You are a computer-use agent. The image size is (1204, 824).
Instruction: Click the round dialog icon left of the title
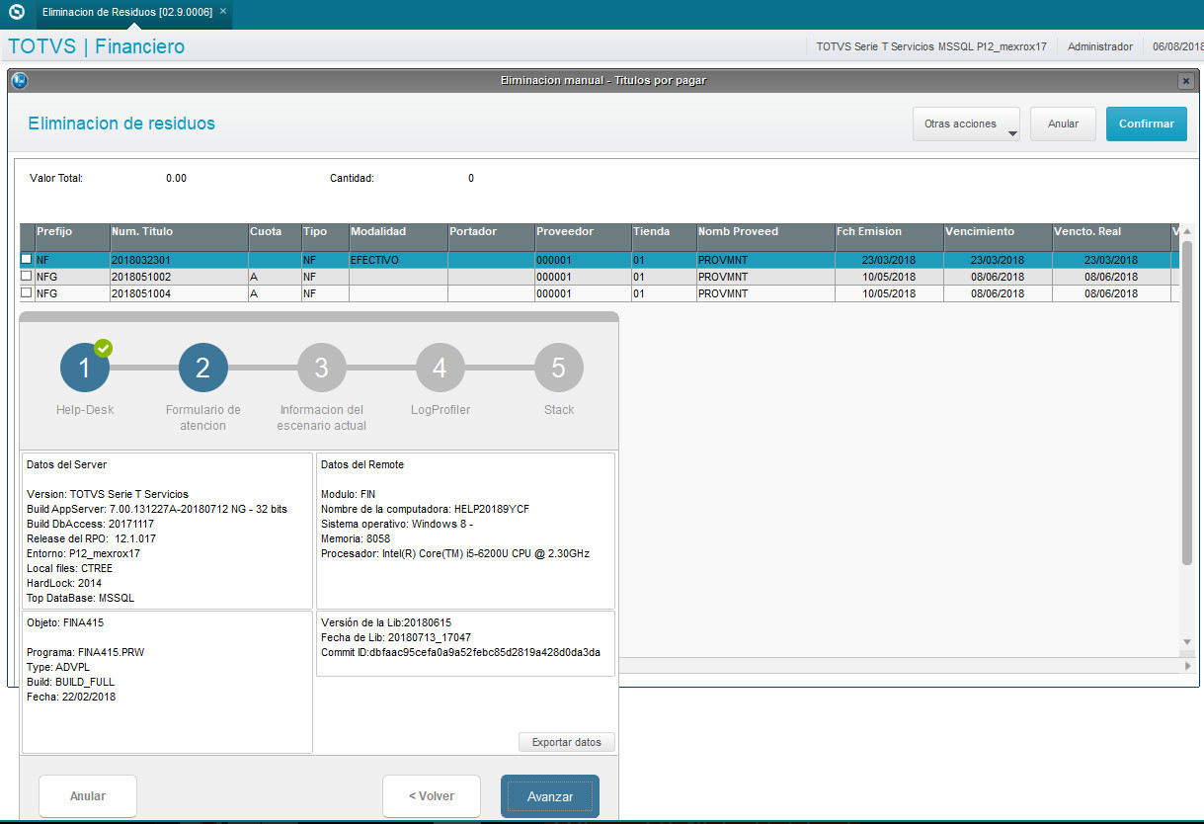[x=19, y=80]
